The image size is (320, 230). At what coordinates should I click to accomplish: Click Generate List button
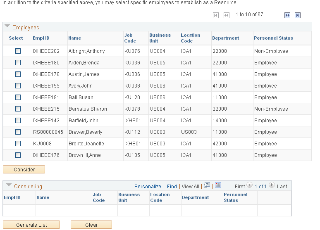31,225
